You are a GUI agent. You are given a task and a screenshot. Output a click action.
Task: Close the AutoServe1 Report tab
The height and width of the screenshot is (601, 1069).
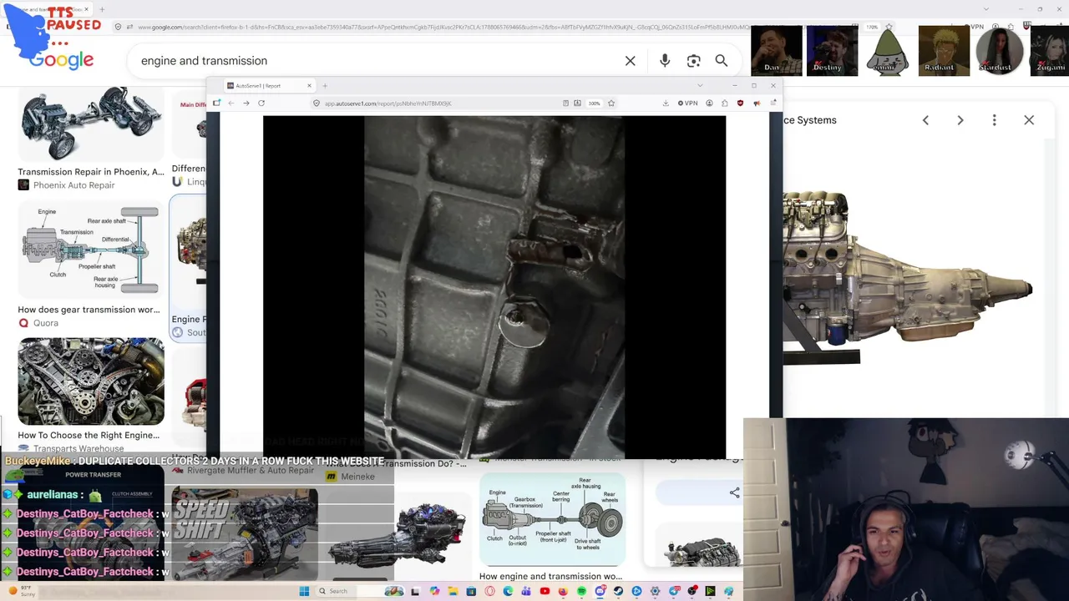309,86
